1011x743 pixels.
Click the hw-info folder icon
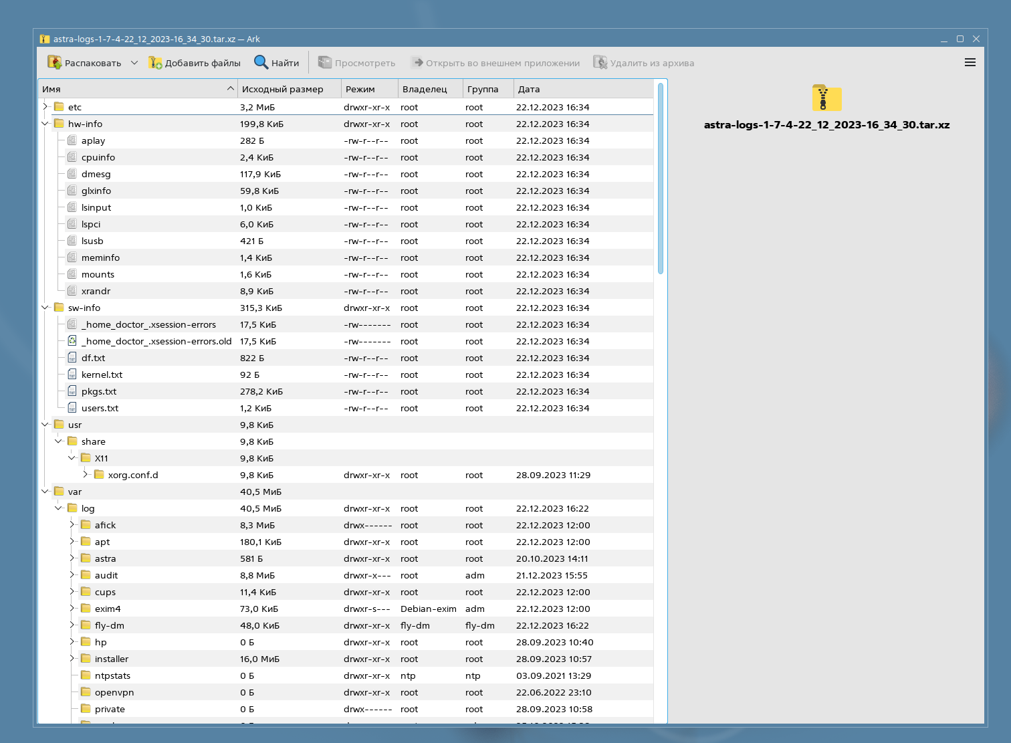tap(59, 124)
